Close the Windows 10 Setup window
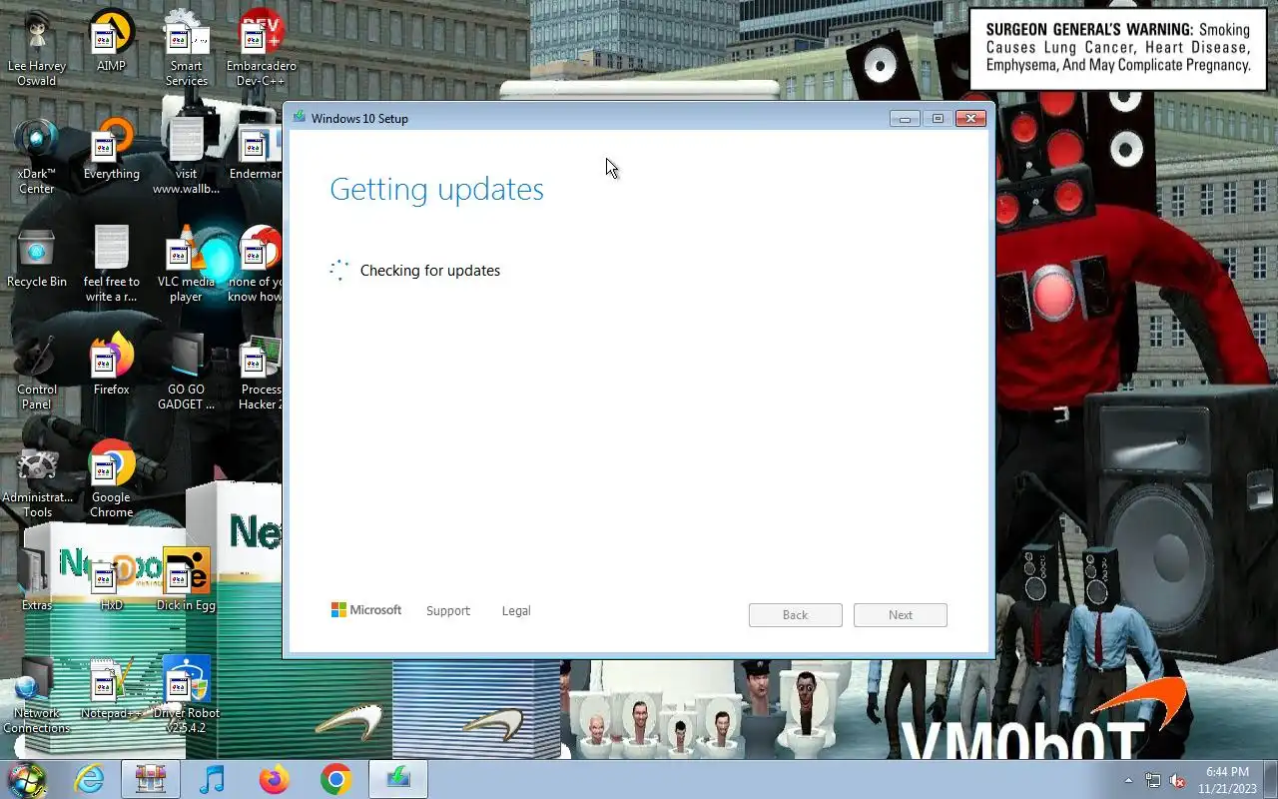 970,119
